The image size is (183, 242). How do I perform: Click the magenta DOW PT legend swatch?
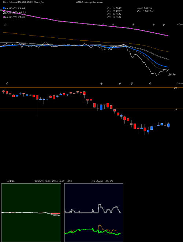point(4,17)
